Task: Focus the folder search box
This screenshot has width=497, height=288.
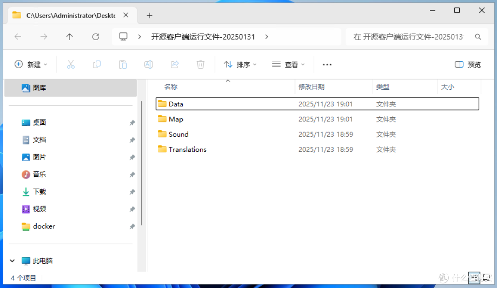Action: [x=416, y=37]
